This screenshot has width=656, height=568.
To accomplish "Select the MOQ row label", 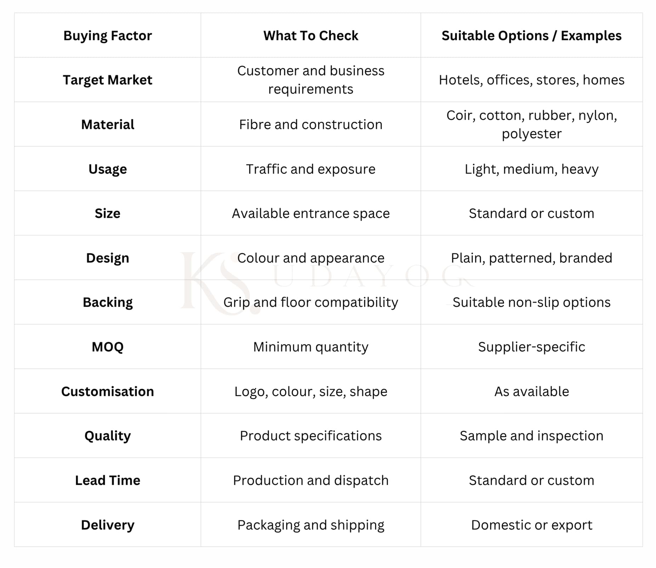I will pos(107,347).
